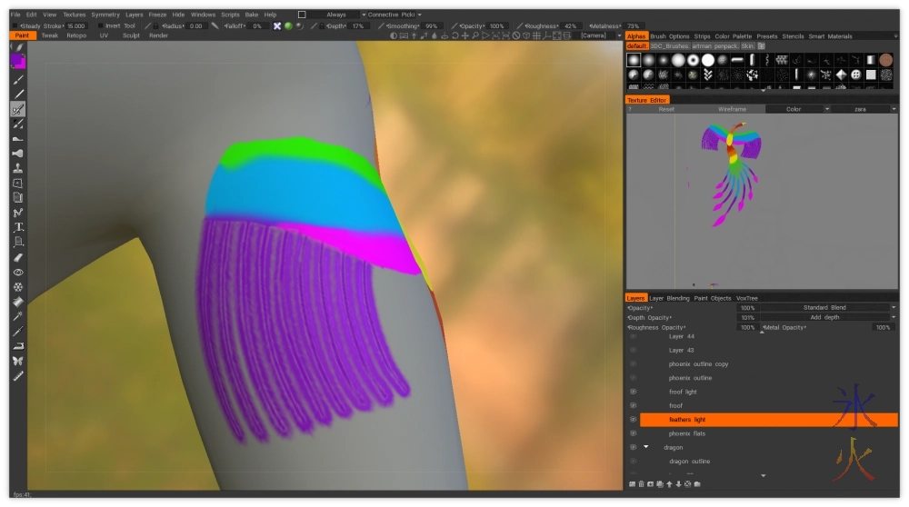Click the Wireframe button in Texture Editor
This screenshot has width=909, height=507.
(x=732, y=109)
